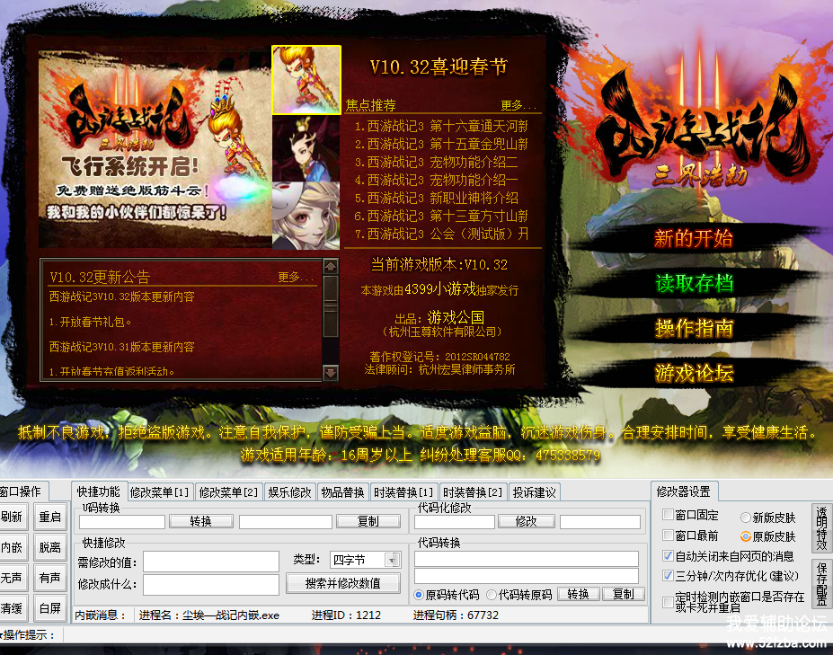Click 转换 button in 代码转换
This screenshot has width=833, height=655.
pos(578,594)
